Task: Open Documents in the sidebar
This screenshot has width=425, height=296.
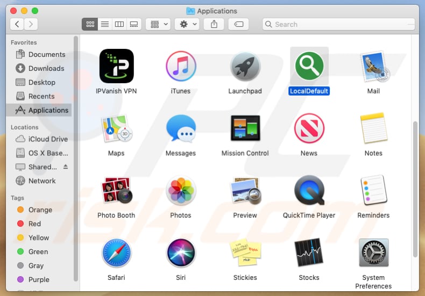Action: [39, 54]
